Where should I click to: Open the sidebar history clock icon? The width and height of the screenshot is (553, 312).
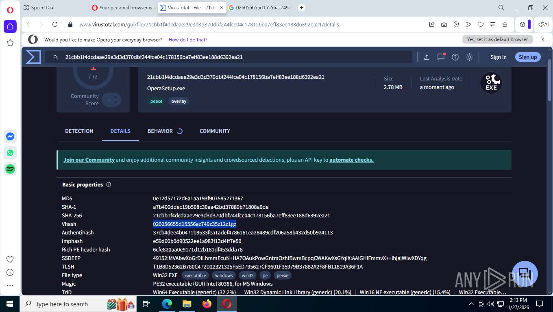tap(10, 272)
